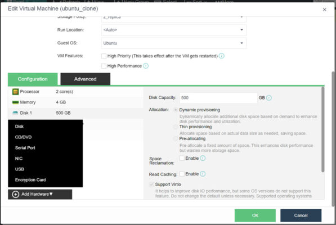Click the Processor chip icon
Screen dimensions: 336x225
[x=15, y=92]
